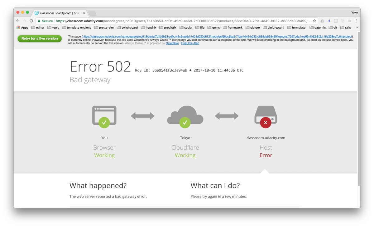
Task: Open the Apps bookmarks shortcut
Action: click(22, 28)
